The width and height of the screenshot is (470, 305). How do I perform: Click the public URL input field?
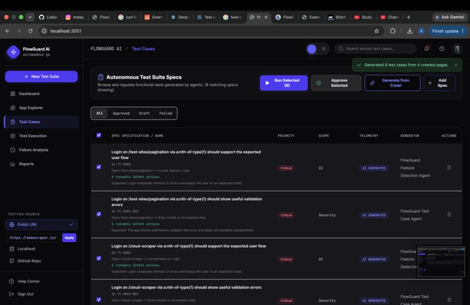point(33,237)
